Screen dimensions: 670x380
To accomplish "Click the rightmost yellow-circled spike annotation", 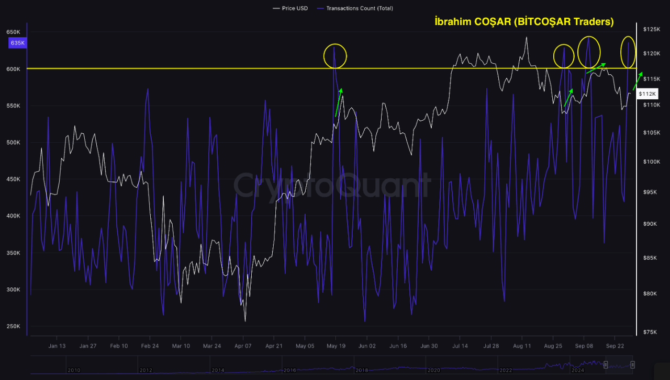I will pos(628,52).
